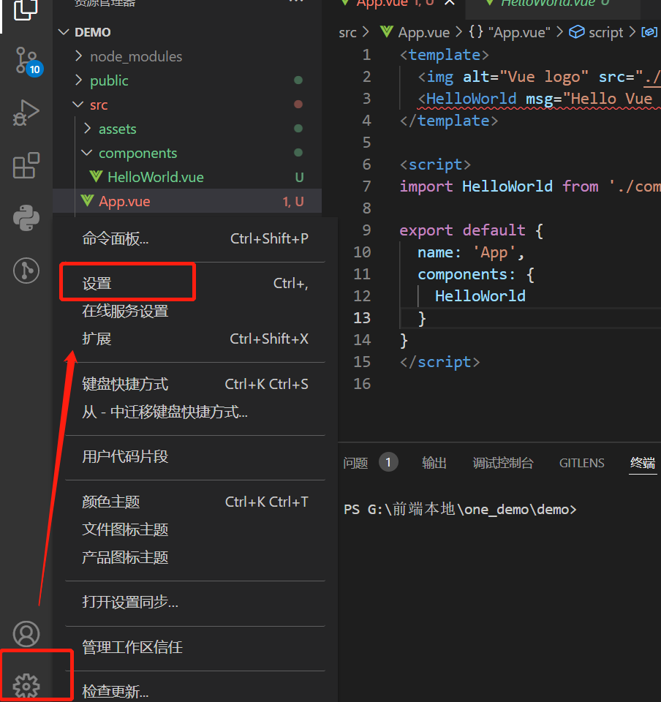Click the script cube icon in breadcrumb
Image resolution: width=661 pixels, height=702 pixels.
577,31
